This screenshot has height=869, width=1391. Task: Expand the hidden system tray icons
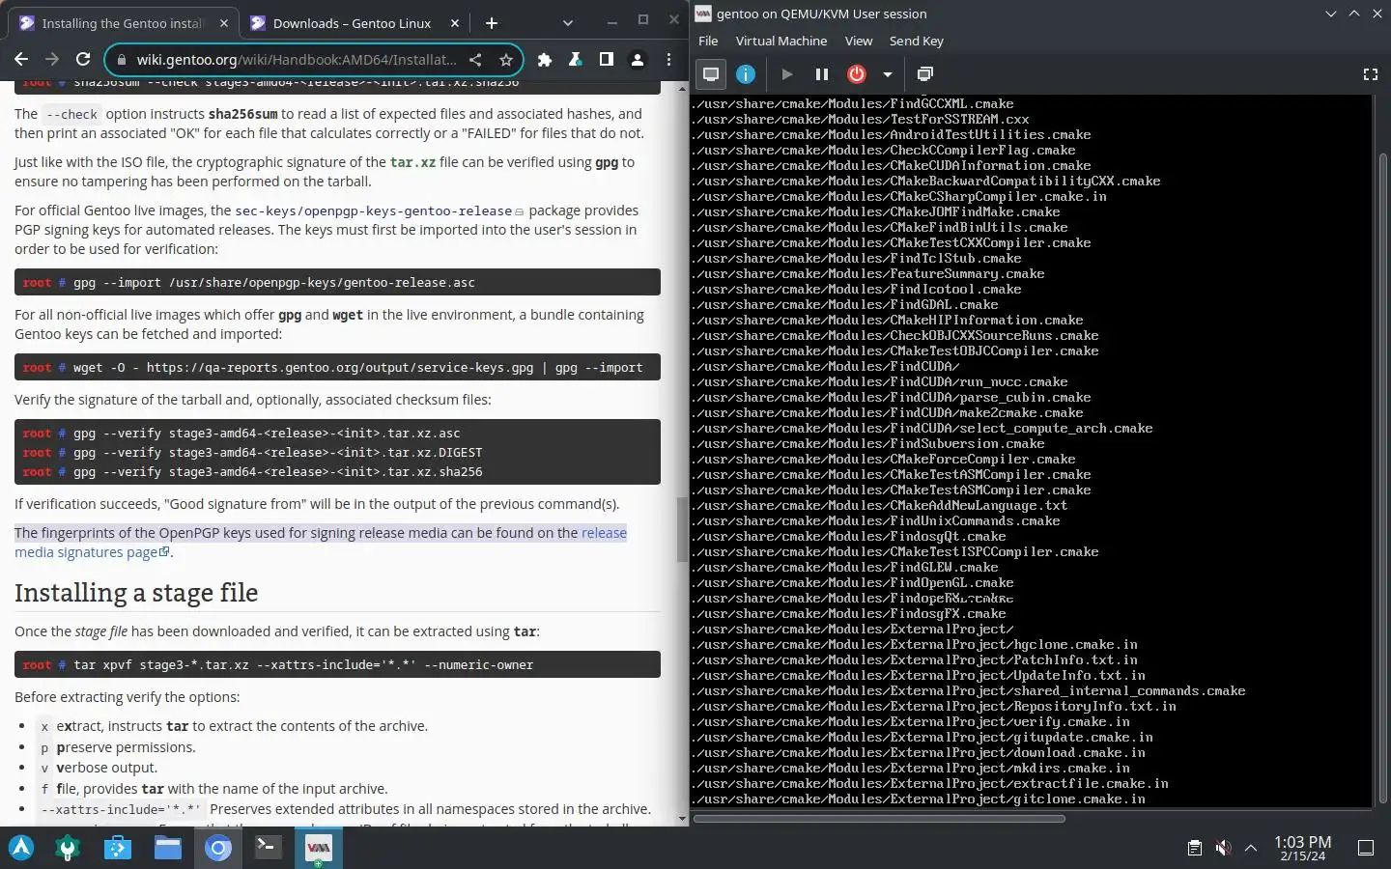point(1251,848)
